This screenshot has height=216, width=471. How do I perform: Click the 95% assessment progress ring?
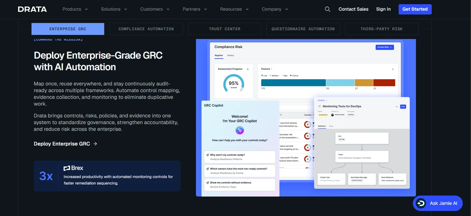click(234, 84)
